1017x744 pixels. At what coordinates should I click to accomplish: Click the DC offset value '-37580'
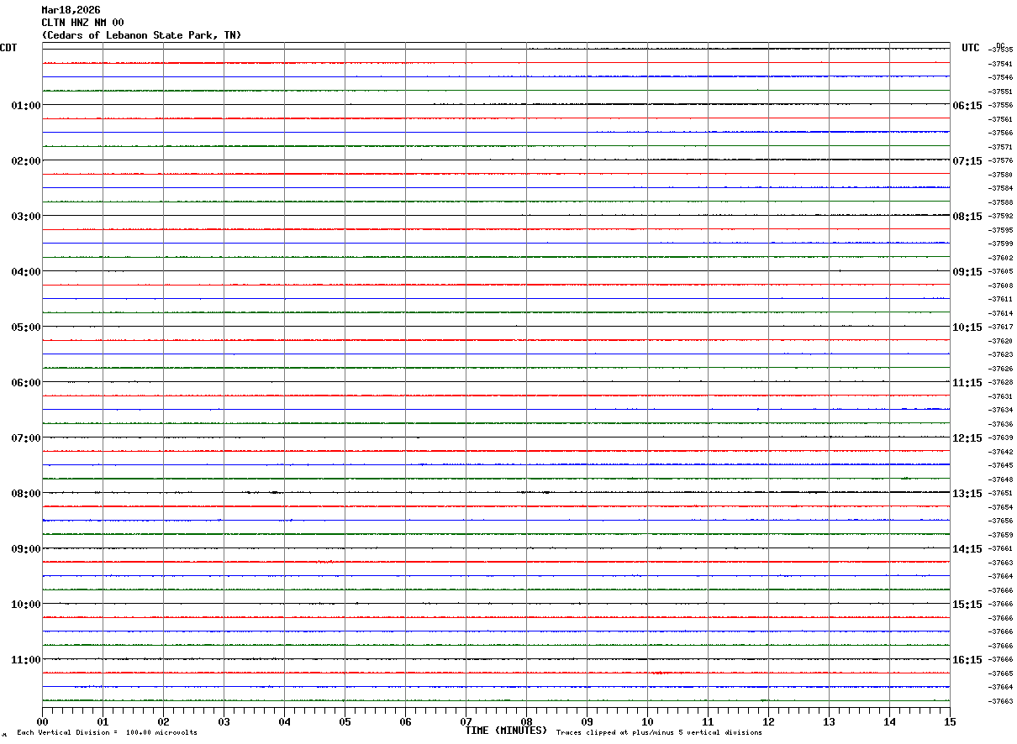point(1000,175)
